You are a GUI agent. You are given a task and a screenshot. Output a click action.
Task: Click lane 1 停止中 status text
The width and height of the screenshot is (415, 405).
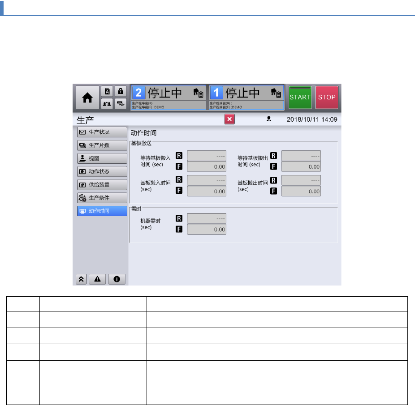[x=242, y=93]
